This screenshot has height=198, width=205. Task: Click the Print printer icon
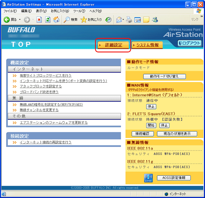[129, 20]
